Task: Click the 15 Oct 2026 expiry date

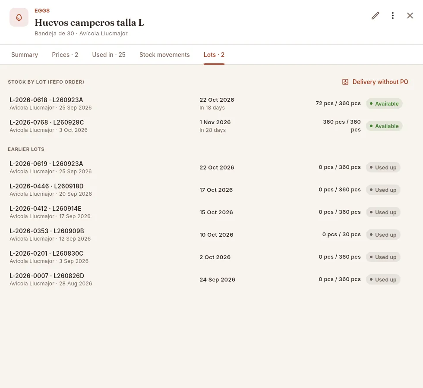Action: coord(216,212)
